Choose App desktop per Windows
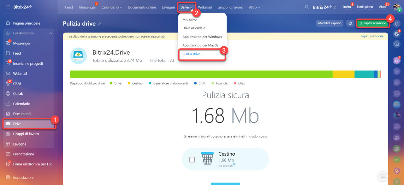 click(202, 37)
